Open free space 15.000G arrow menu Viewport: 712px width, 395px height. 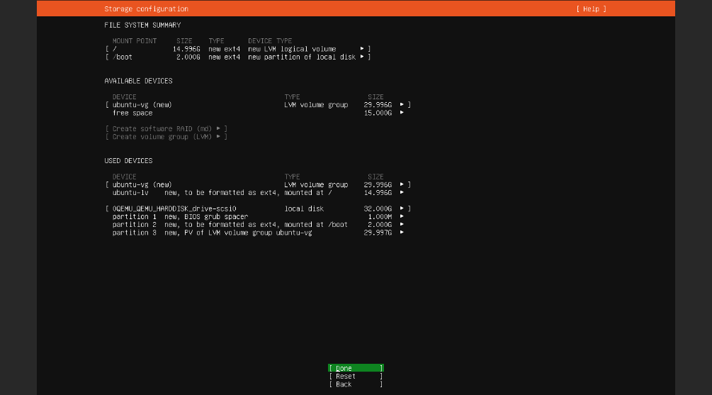tap(402, 113)
